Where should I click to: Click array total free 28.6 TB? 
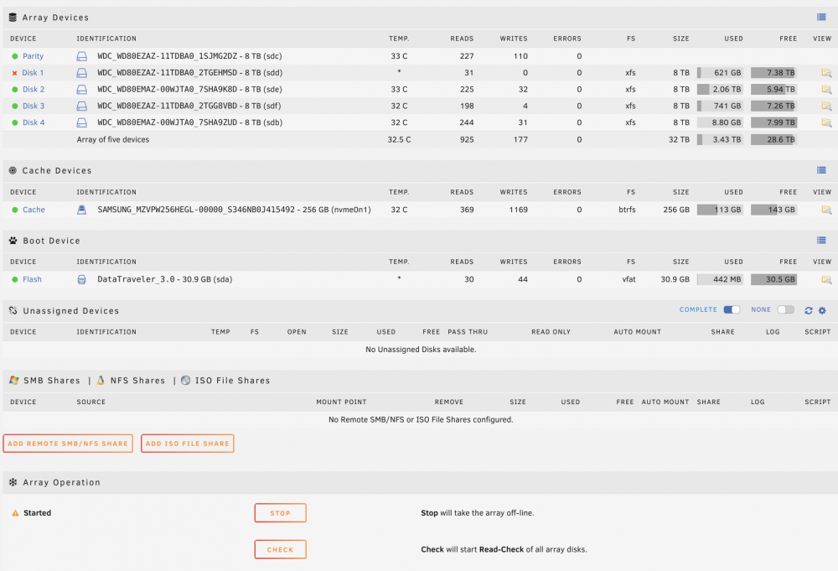tap(773, 139)
